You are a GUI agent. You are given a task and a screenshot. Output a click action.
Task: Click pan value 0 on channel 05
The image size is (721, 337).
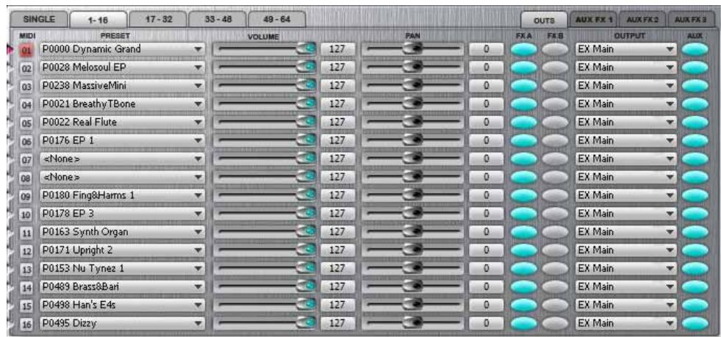tap(487, 123)
